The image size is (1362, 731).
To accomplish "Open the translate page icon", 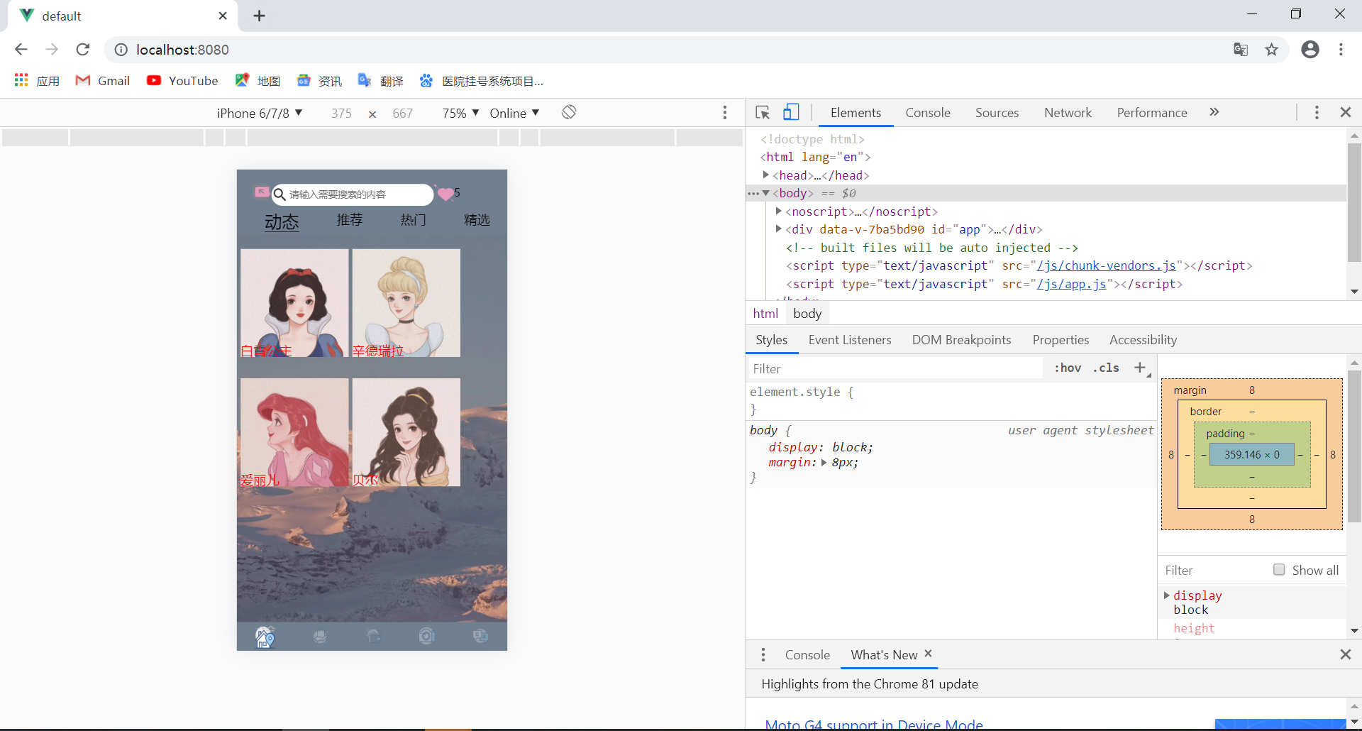I will (1241, 50).
